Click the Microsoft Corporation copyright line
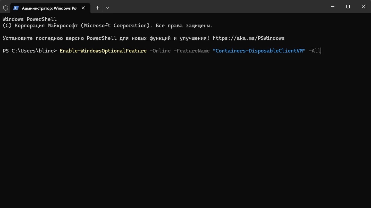 [x=107, y=26]
